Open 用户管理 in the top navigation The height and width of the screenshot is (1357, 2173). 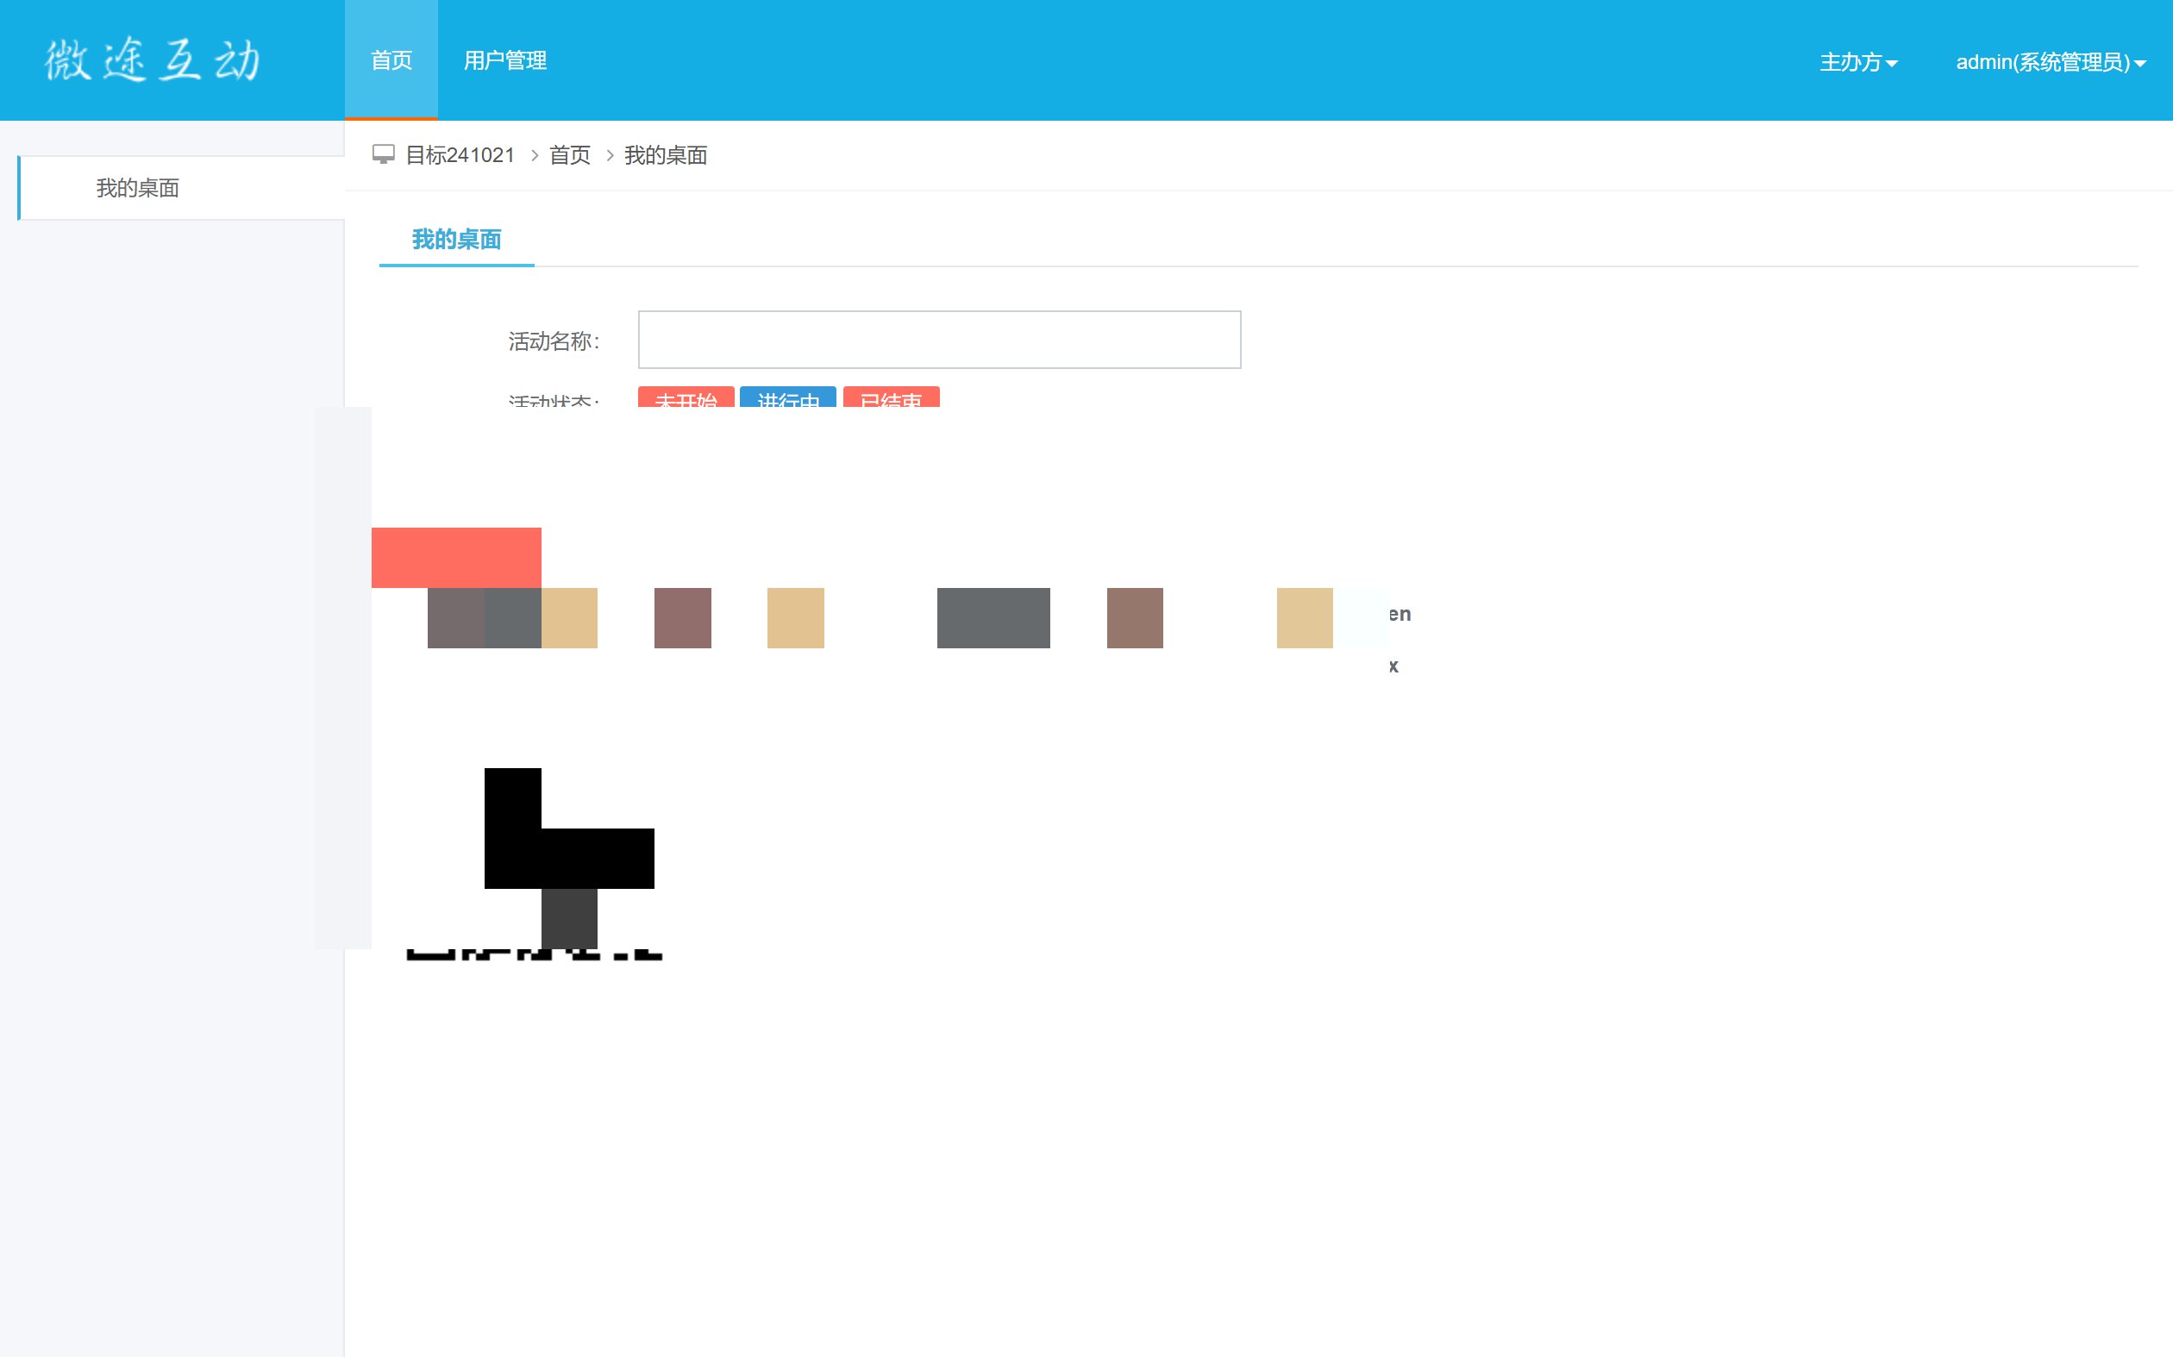coord(505,60)
